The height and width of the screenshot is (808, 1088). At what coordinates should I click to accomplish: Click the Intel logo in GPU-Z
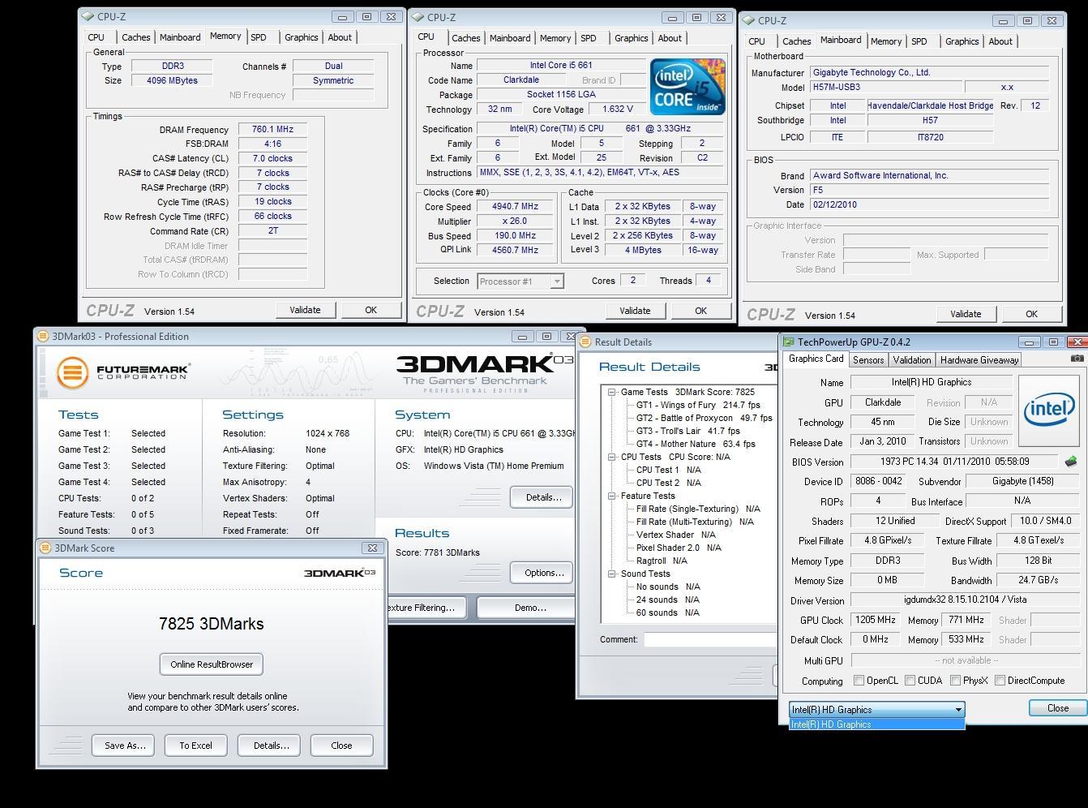1049,410
